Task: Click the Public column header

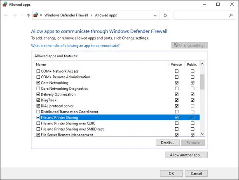Action: [192, 65]
